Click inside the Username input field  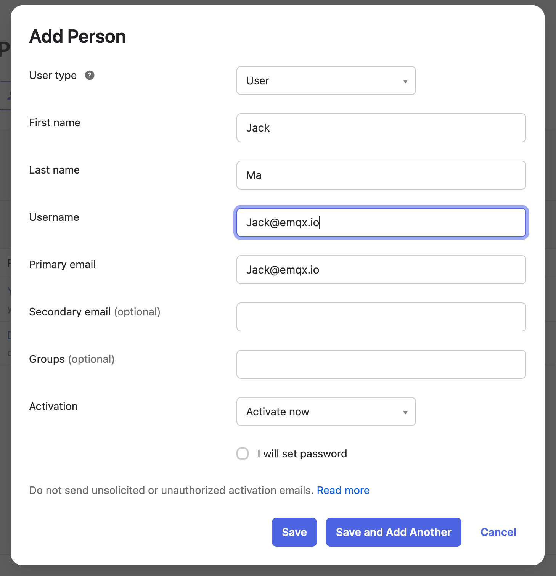click(x=381, y=222)
